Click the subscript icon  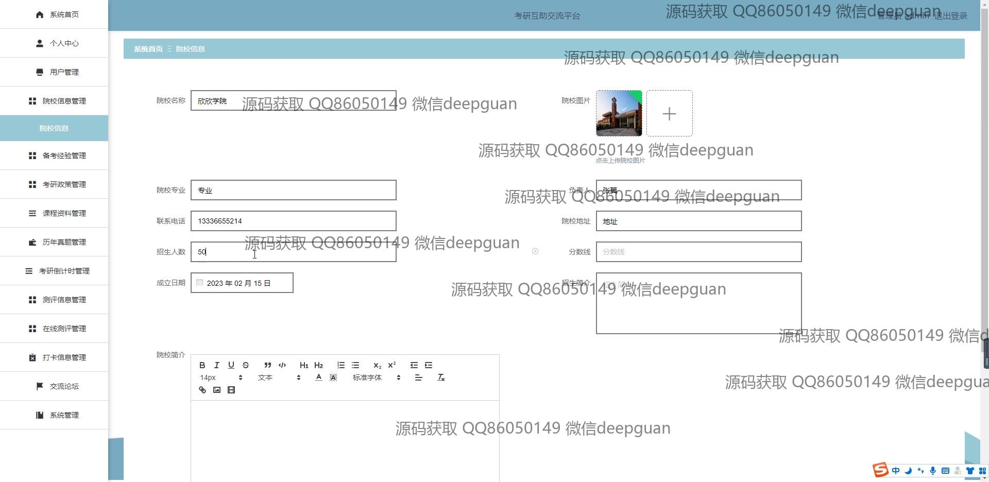point(377,365)
